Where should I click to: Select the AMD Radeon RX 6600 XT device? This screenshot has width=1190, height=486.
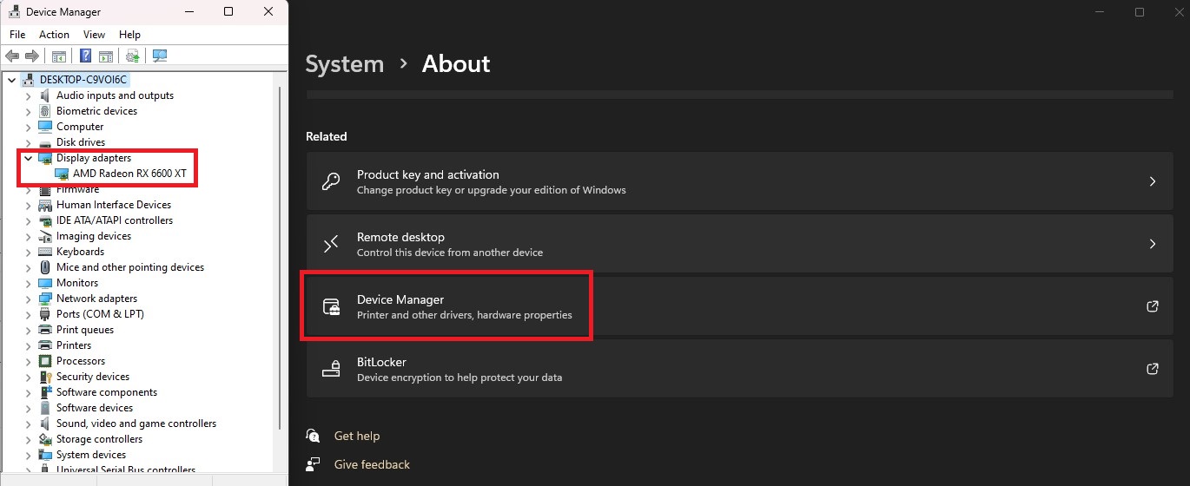pyautogui.click(x=129, y=174)
